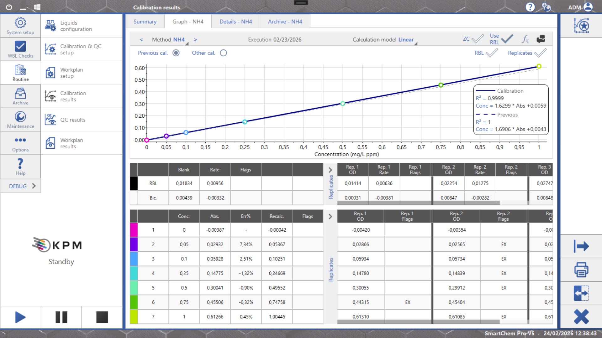Toggle the ZC checkmark

478,39
